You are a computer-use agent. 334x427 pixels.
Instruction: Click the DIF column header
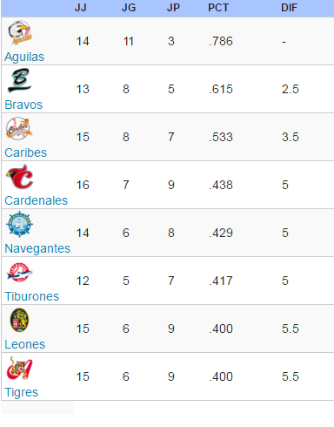pos(290,8)
